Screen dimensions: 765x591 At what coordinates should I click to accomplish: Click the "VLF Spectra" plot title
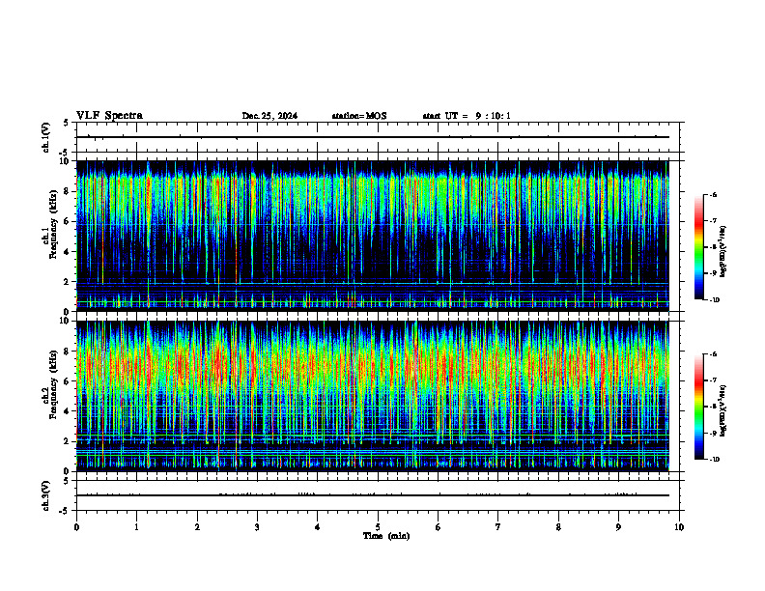point(109,116)
